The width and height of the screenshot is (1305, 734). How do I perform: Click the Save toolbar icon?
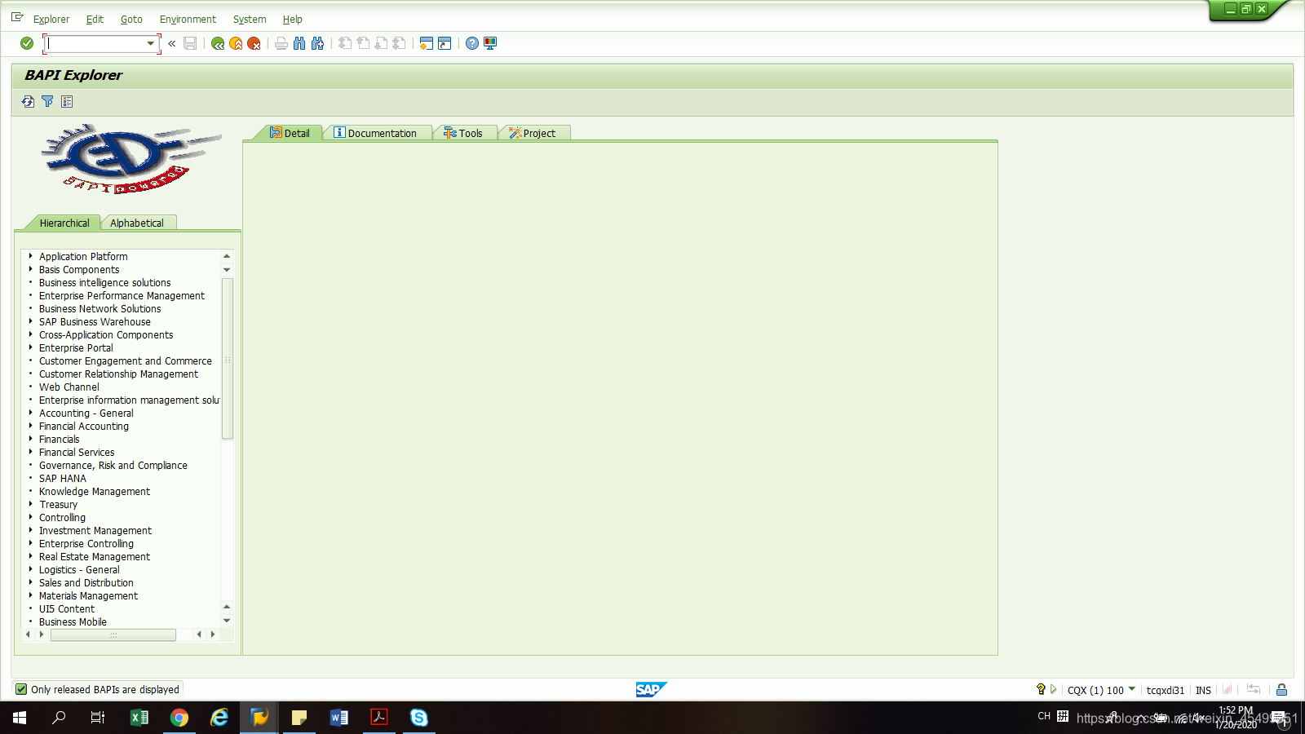[x=189, y=44]
